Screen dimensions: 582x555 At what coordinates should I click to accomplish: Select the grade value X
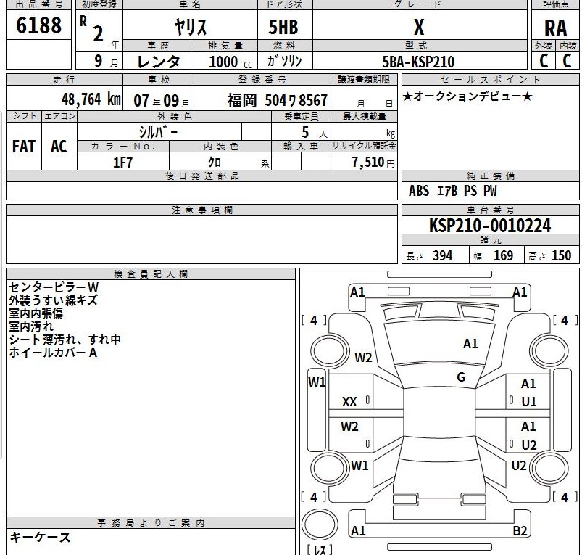tap(419, 27)
